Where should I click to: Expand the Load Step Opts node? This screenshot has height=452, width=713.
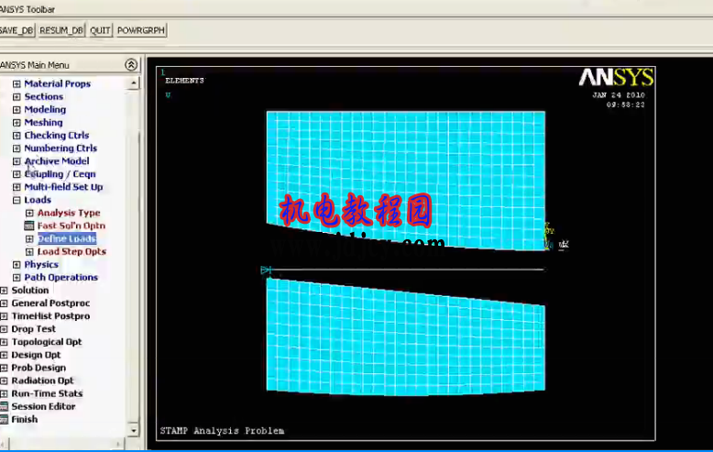[29, 251]
